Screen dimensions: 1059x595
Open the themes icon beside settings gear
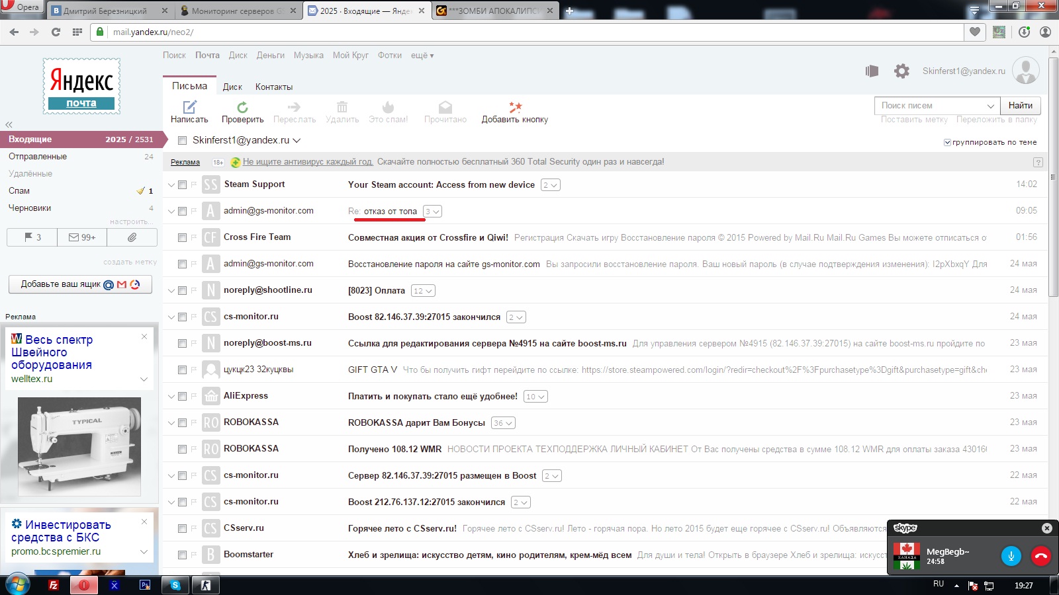pos(872,71)
